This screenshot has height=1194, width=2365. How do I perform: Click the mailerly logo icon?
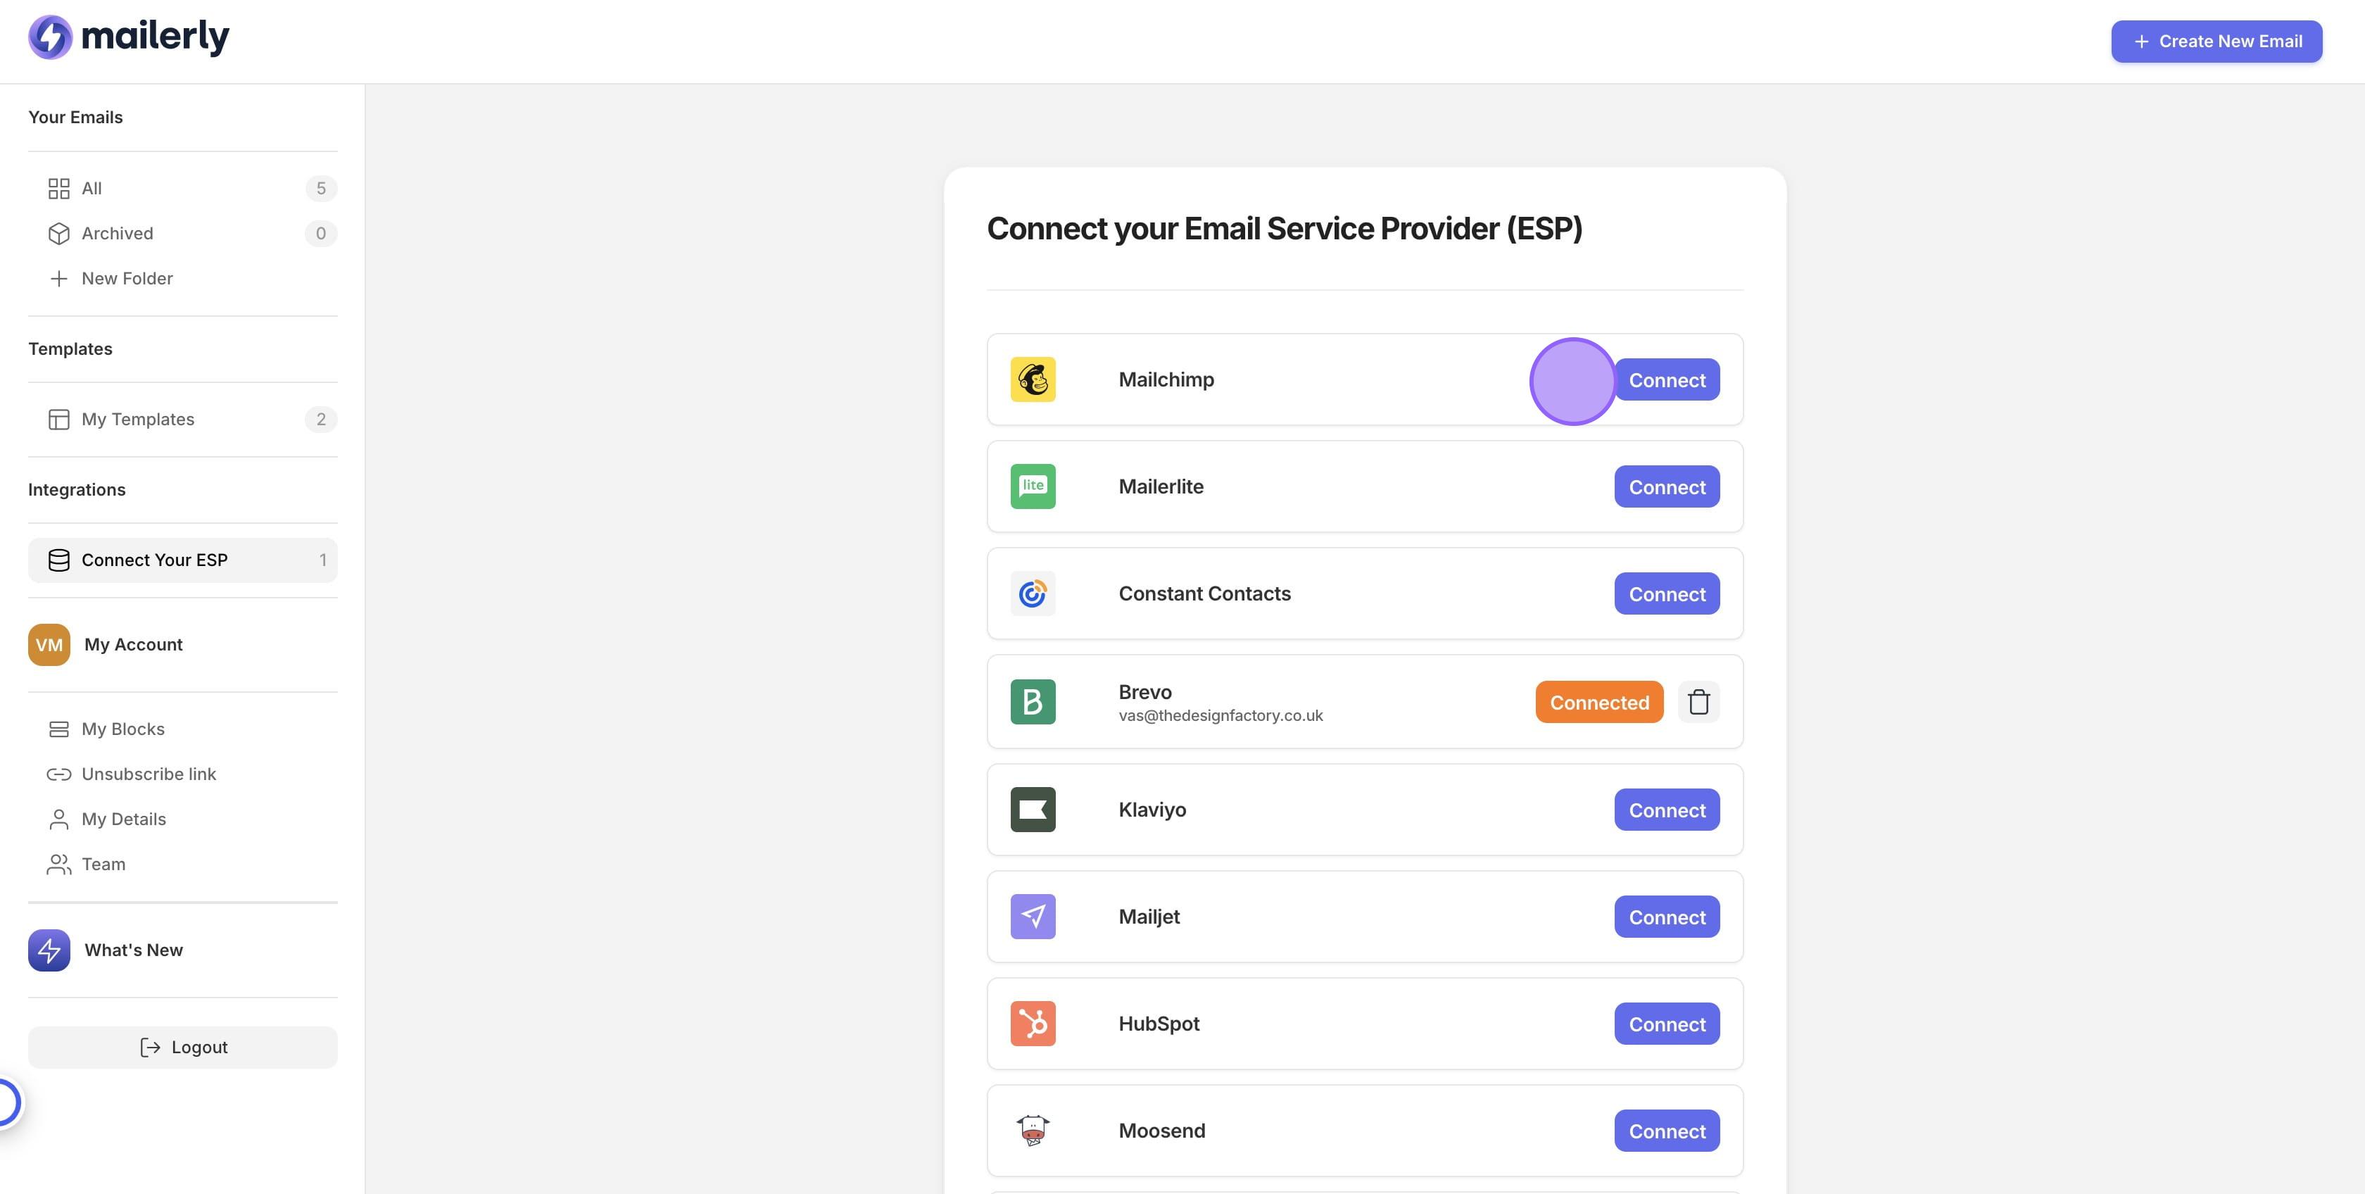(49, 37)
